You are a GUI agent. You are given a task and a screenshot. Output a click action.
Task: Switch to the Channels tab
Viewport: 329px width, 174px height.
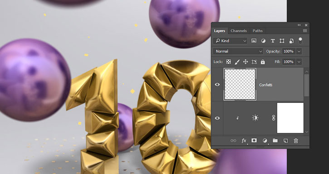[x=239, y=31]
